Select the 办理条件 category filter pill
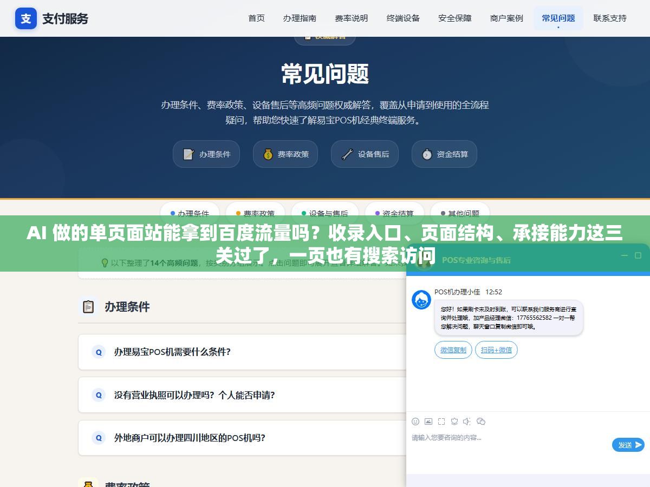 pos(190,213)
